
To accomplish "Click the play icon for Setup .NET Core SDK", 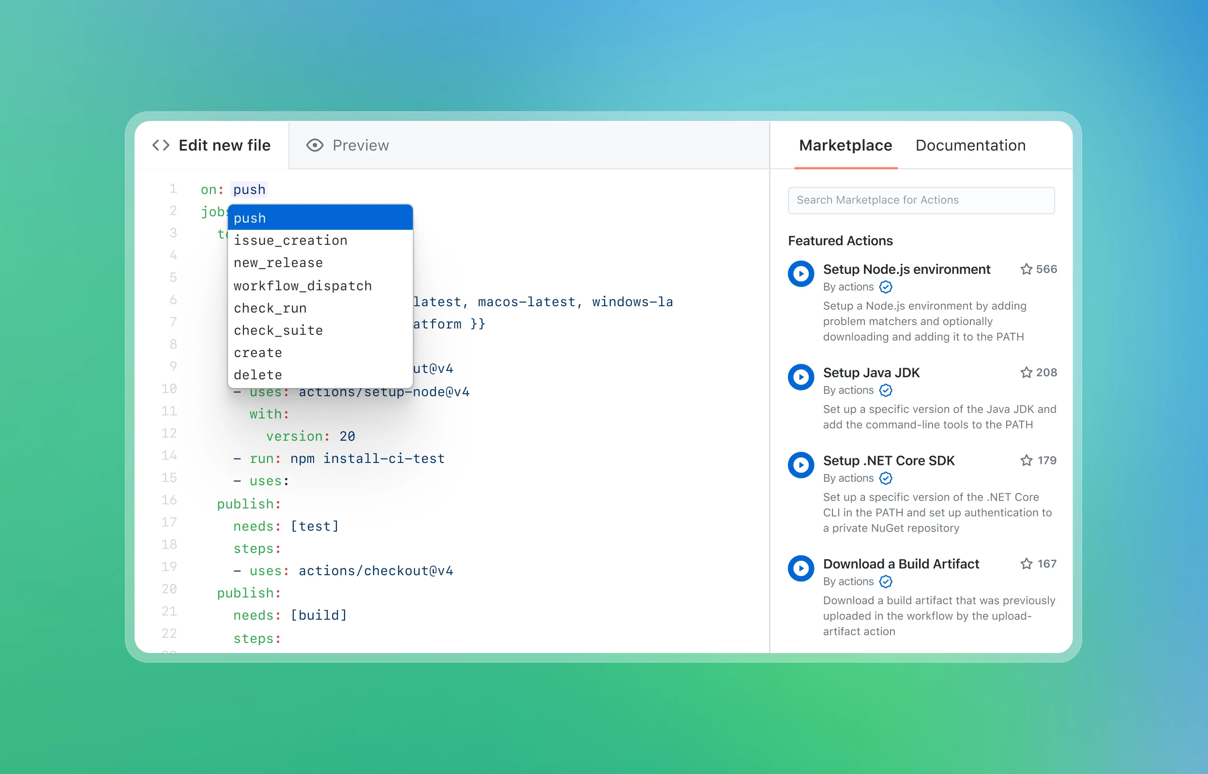I will click(800, 465).
